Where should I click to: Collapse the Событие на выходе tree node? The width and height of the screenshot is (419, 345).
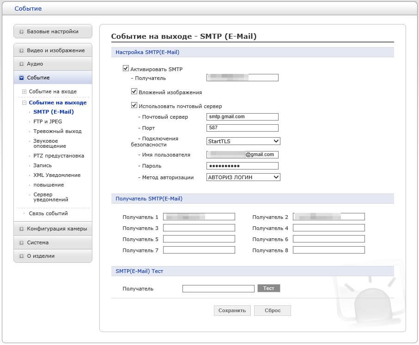pos(24,103)
